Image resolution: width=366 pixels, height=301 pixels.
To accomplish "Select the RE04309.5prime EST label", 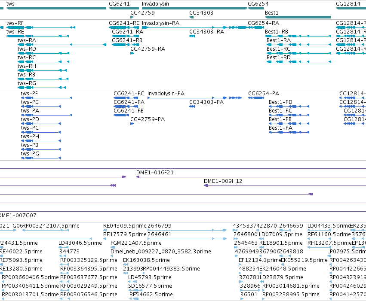I will point(125,226).
